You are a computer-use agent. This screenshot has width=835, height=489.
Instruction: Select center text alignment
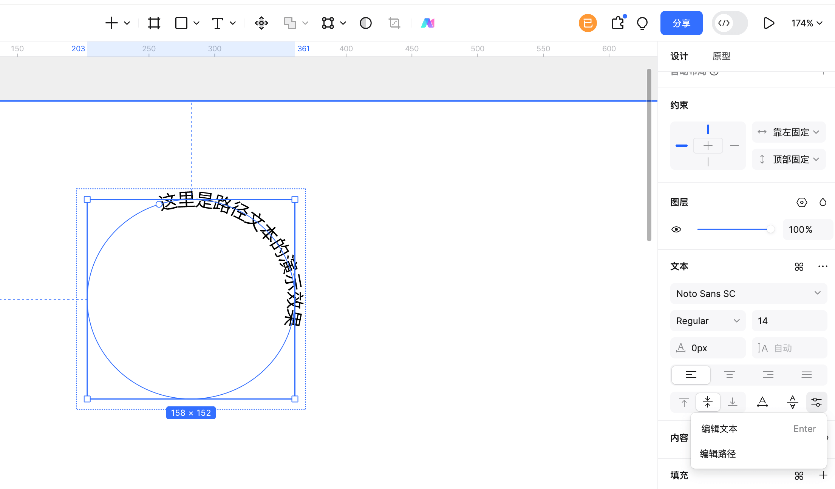point(729,375)
